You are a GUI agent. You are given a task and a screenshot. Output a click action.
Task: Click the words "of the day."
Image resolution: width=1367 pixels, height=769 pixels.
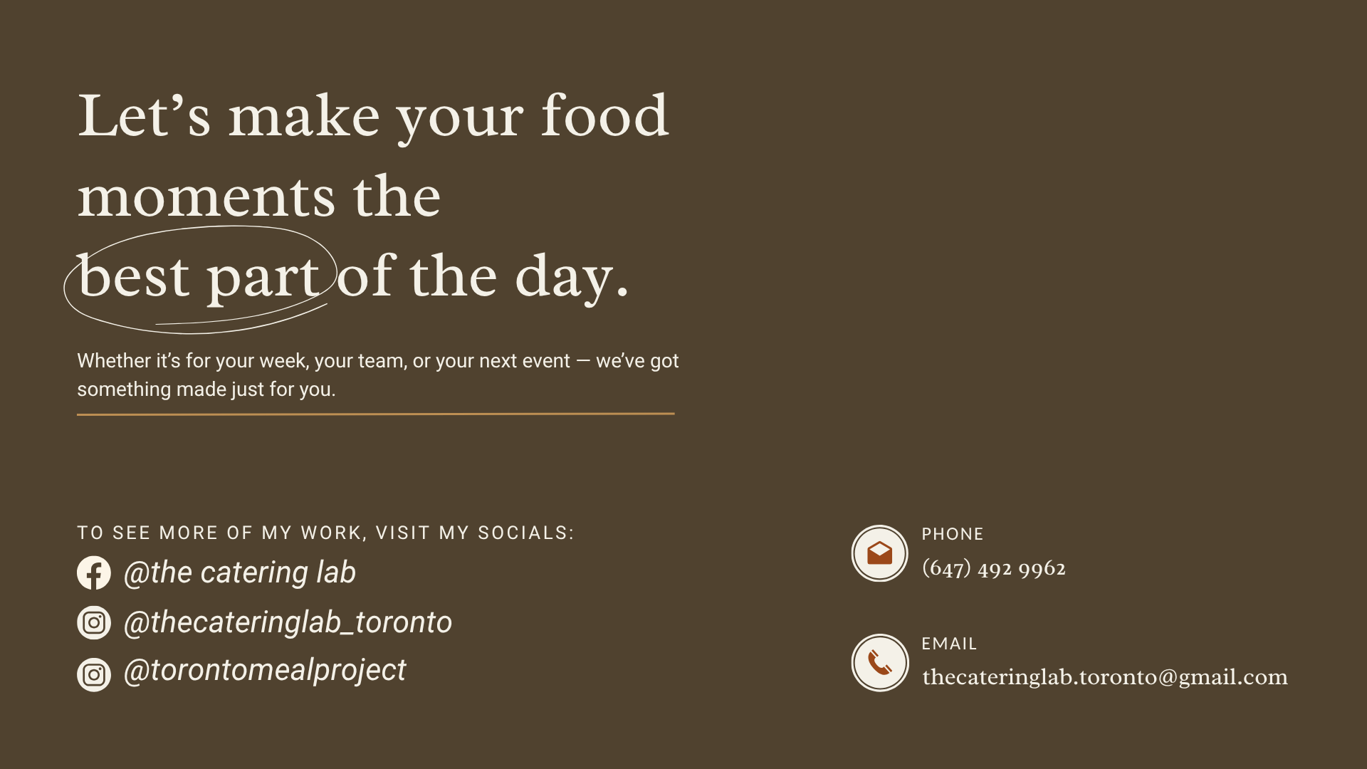(483, 276)
